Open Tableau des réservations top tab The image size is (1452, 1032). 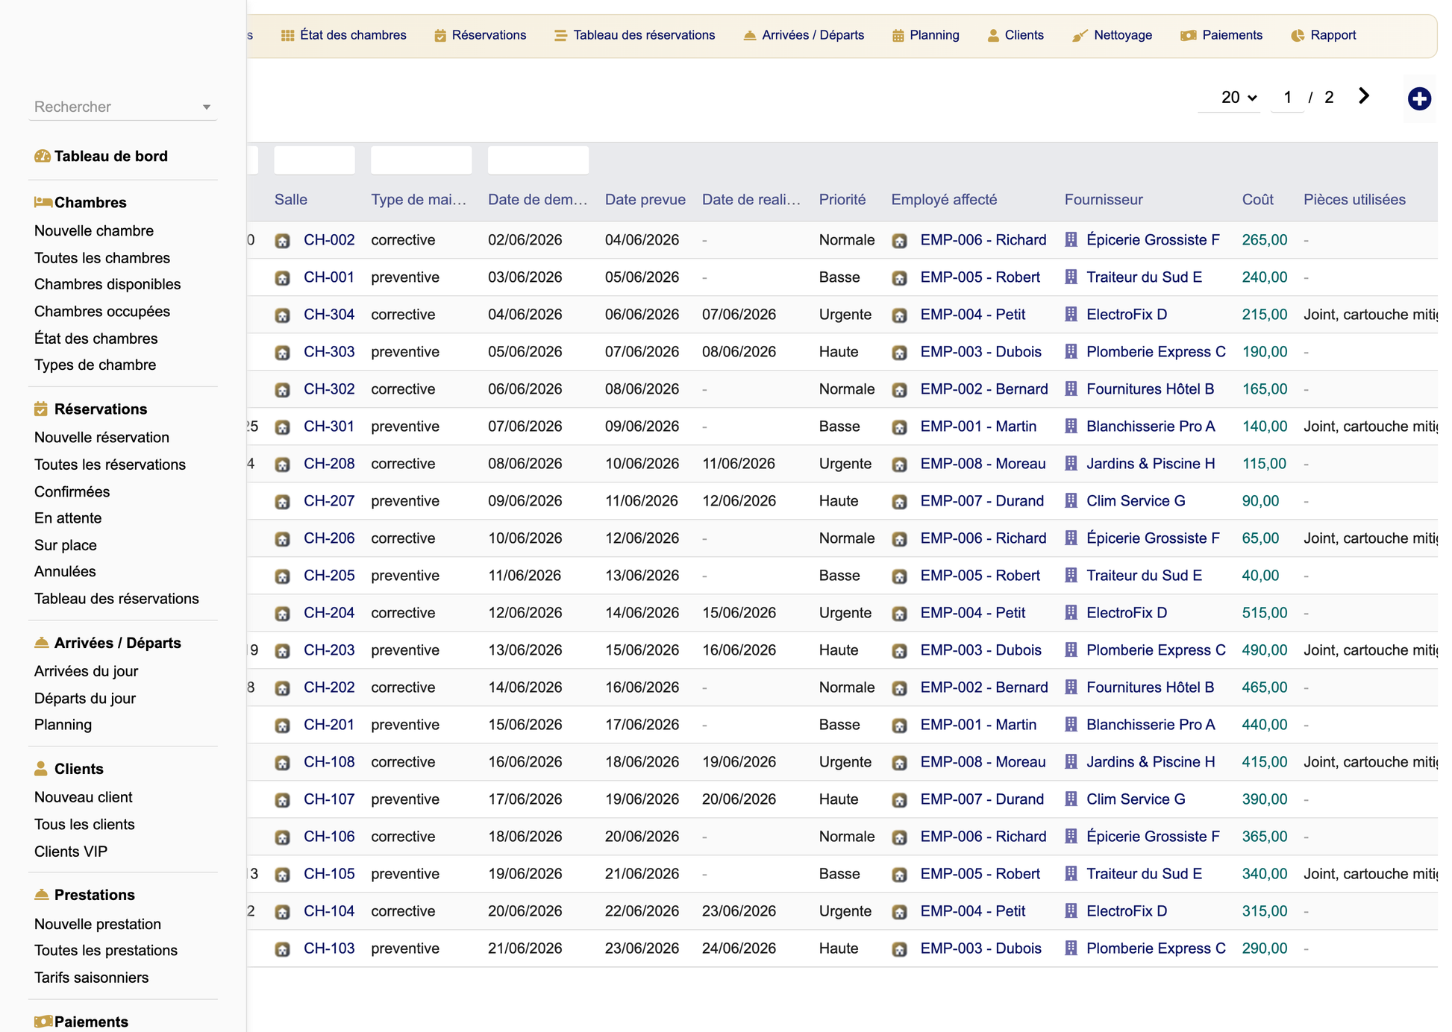(635, 35)
